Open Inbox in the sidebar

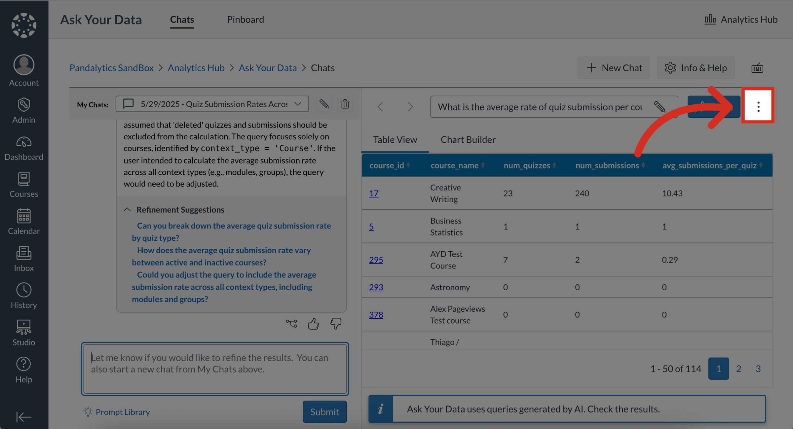[x=24, y=259]
